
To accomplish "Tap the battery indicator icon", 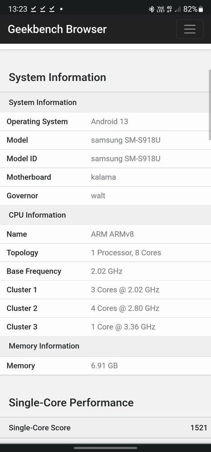I will pyautogui.click(x=201, y=9).
